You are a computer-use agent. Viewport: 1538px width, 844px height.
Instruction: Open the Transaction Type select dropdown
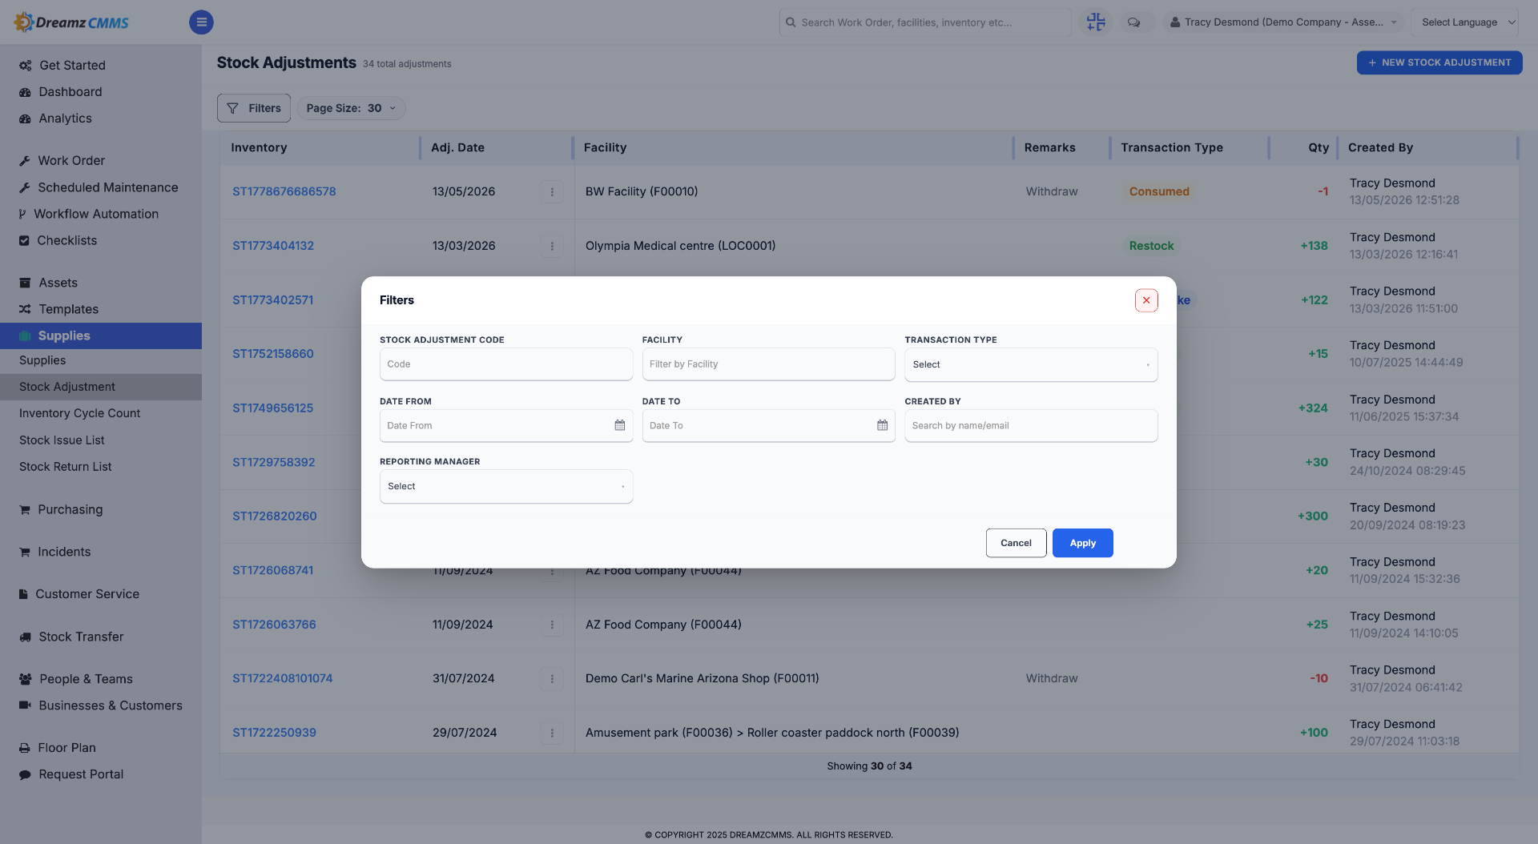pos(1031,364)
